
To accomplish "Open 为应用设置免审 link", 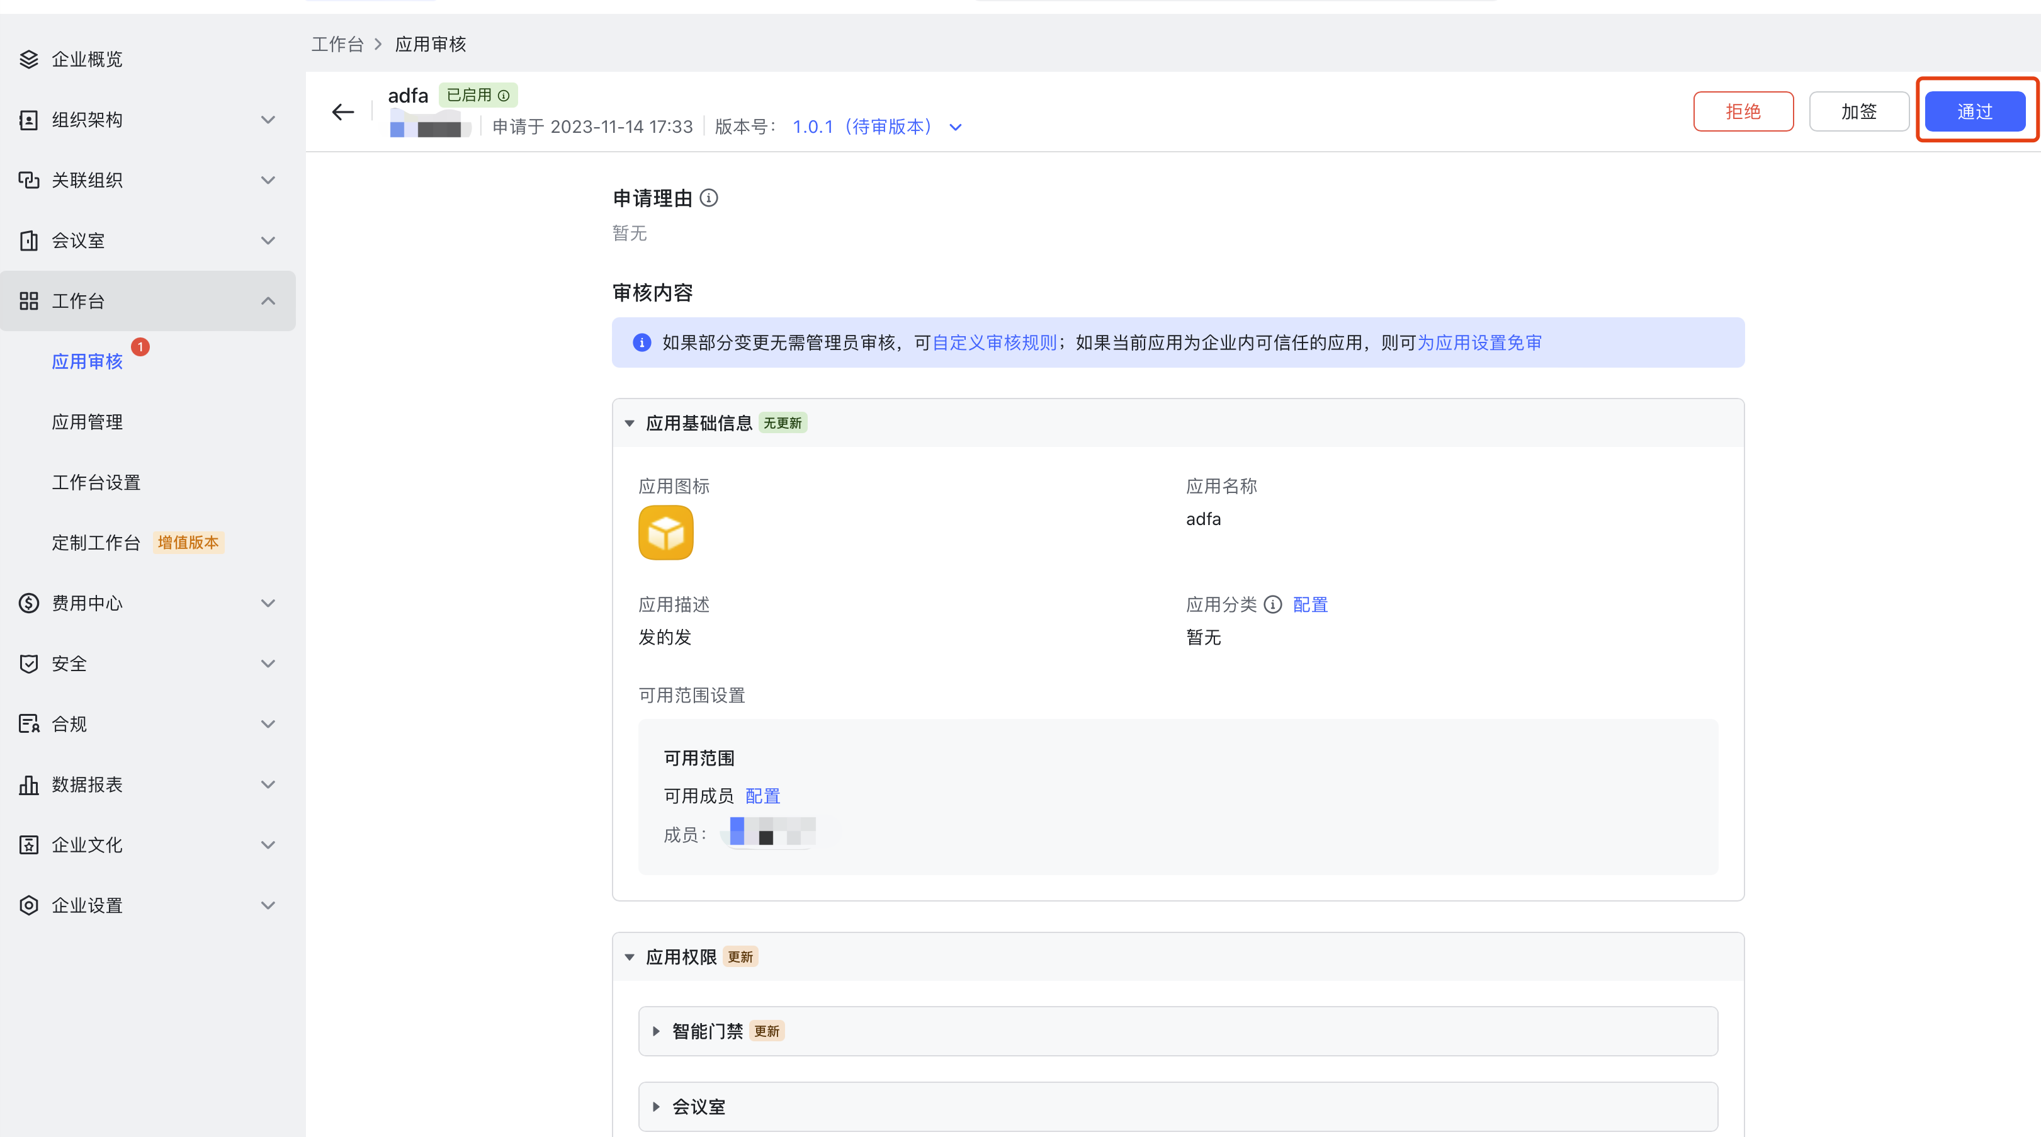I will pos(1479,342).
